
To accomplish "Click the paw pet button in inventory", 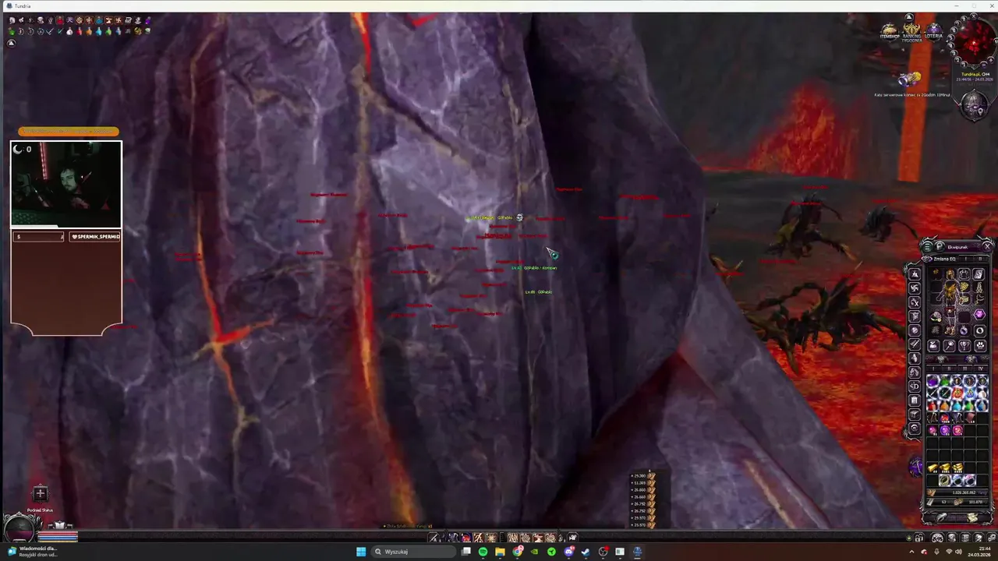I will tap(980, 345).
